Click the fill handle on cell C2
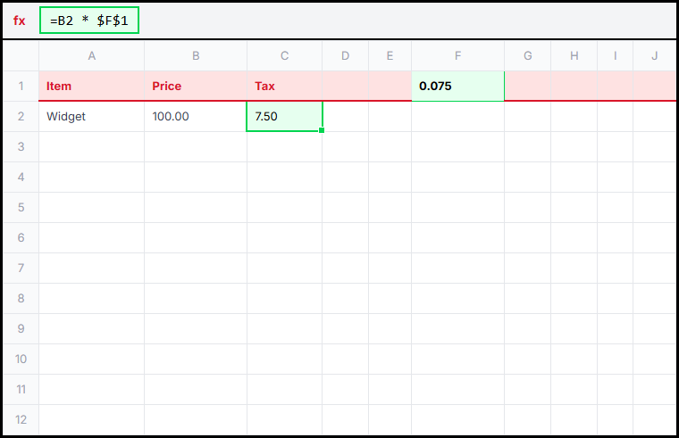 (x=322, y=131)
